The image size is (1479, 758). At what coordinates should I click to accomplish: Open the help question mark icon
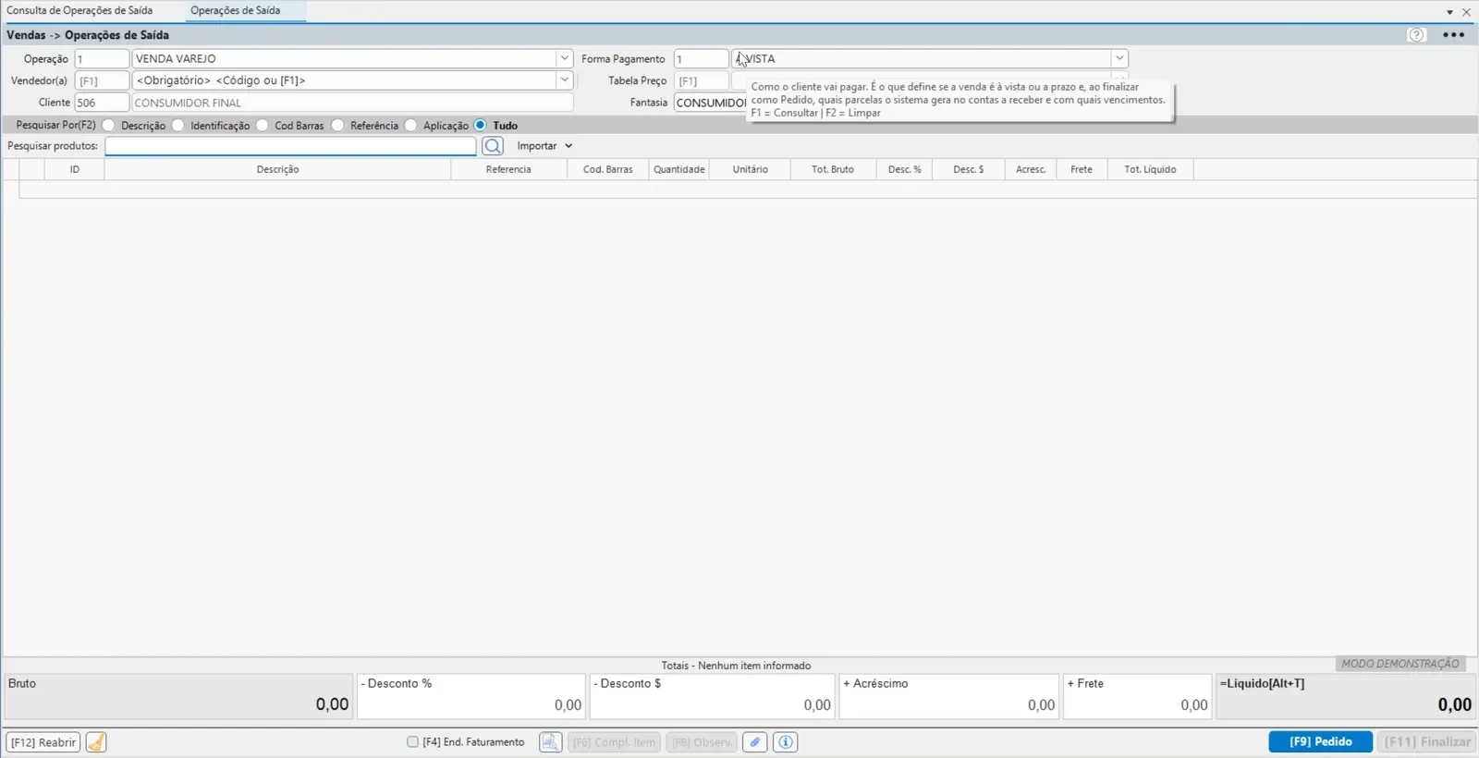(1416, 35)
